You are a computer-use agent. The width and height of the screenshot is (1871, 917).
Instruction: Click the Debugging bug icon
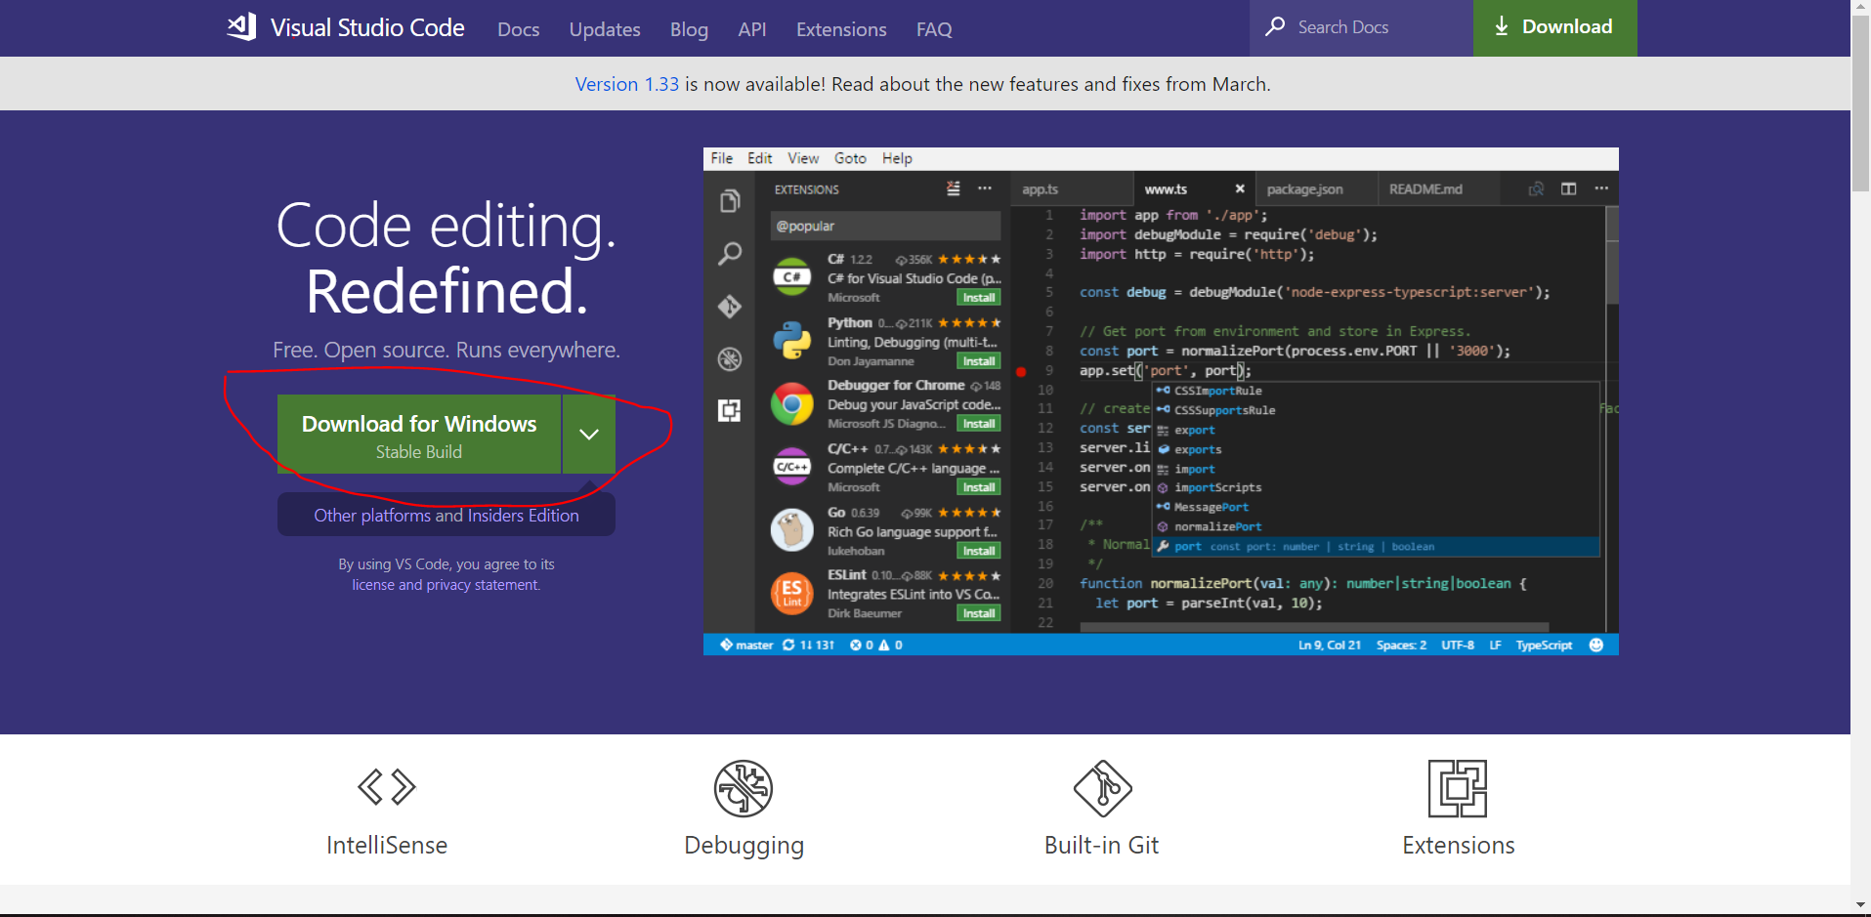744,788
